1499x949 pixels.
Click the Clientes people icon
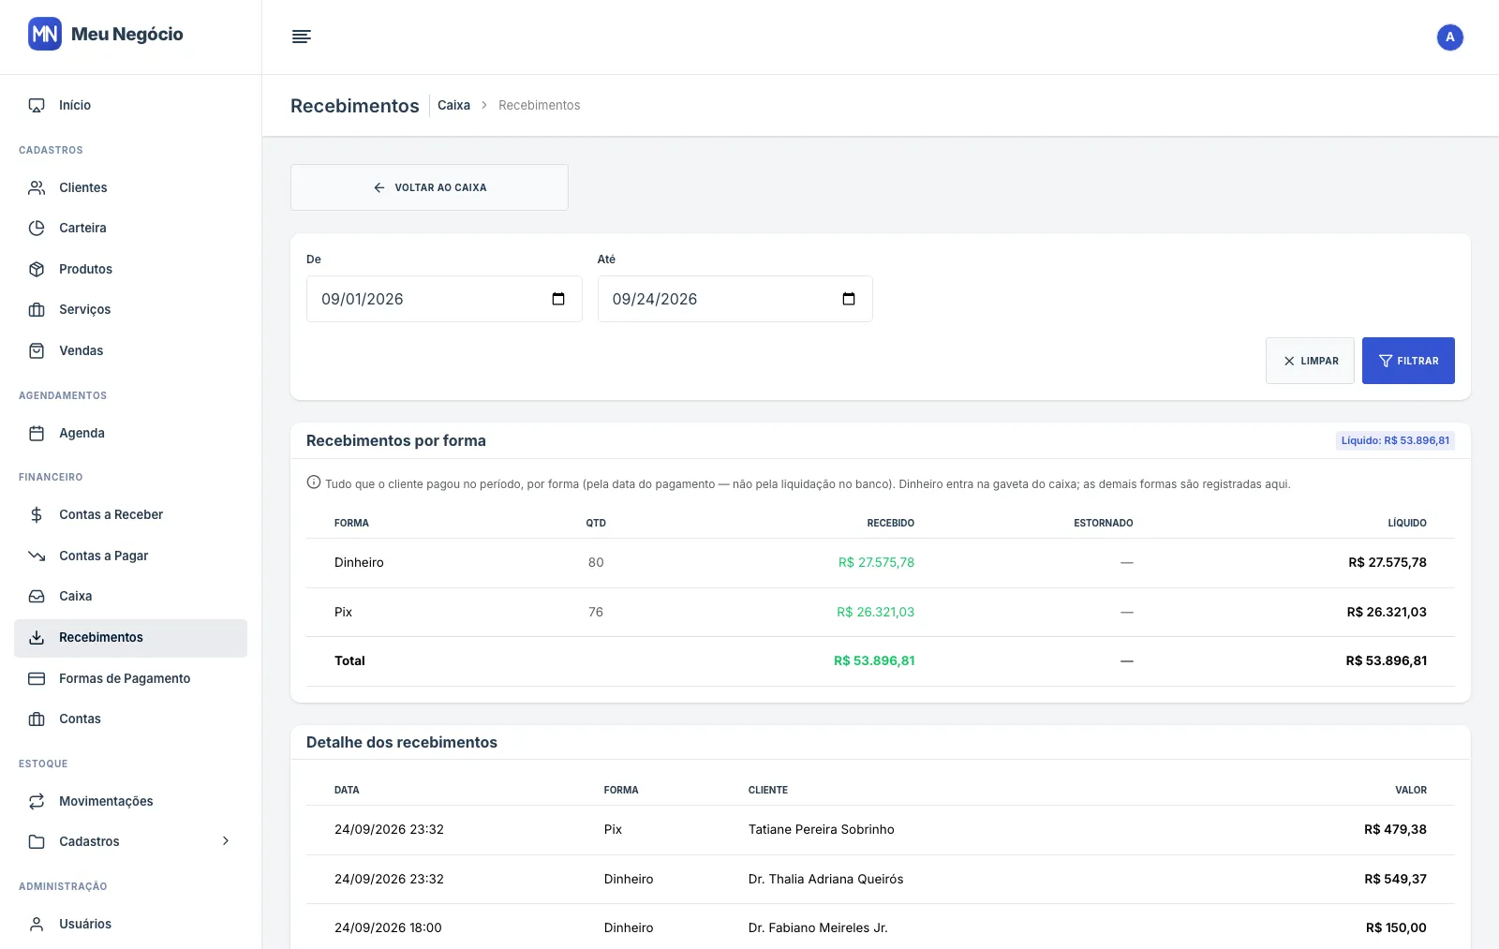pos(37,187)
